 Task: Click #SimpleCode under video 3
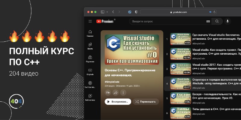pyautogui.click(x=199, y=73)
